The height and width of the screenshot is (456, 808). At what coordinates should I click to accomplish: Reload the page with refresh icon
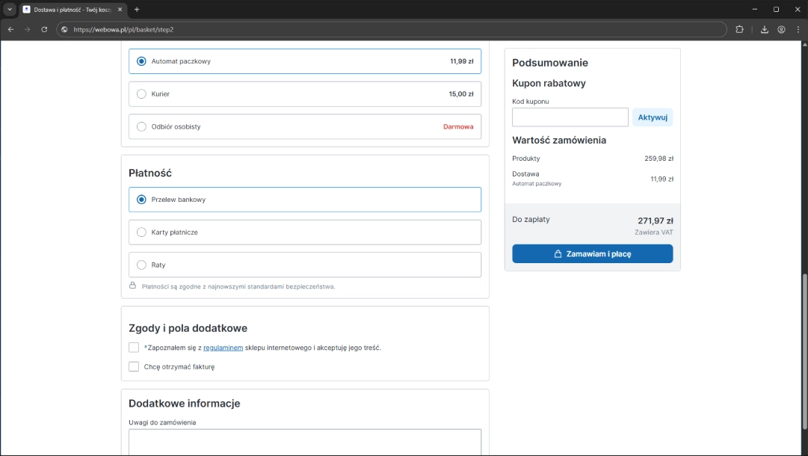[x=44, y=29]
